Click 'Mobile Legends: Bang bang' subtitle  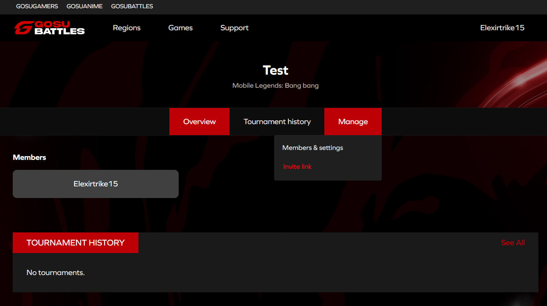(x=276, y=86)
